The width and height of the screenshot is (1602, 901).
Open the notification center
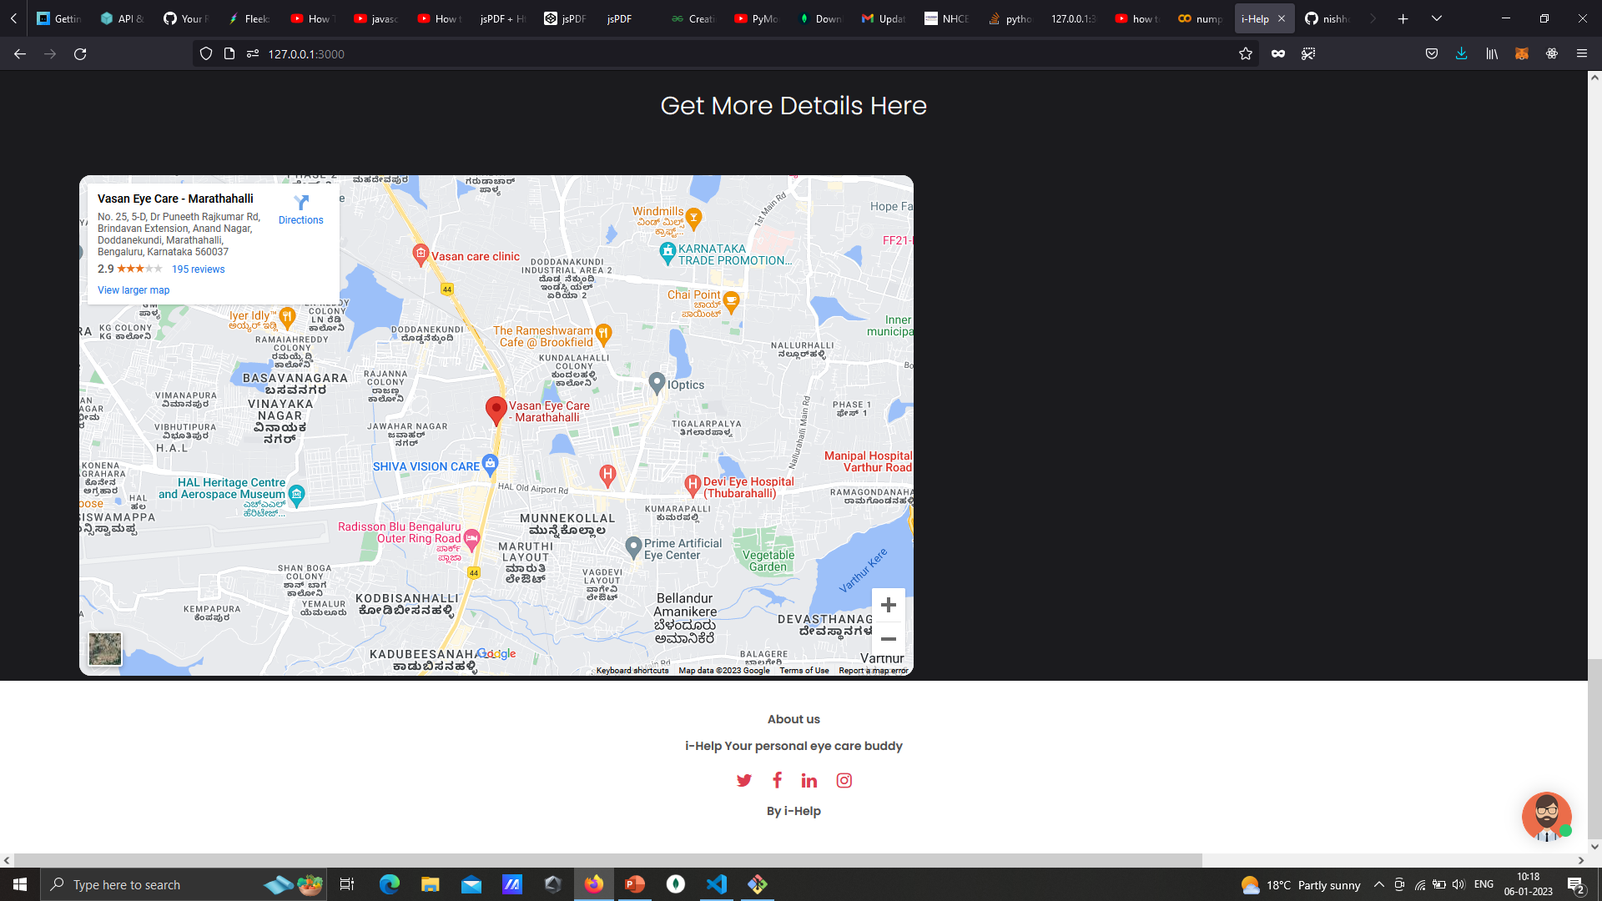[1575, 885]
